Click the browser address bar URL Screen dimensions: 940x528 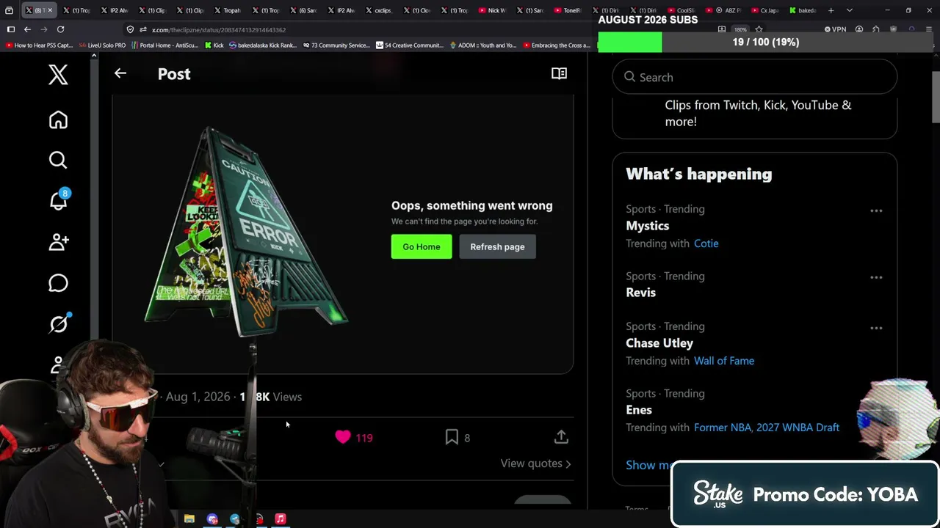pyautogui.click(x=219, y=30)
